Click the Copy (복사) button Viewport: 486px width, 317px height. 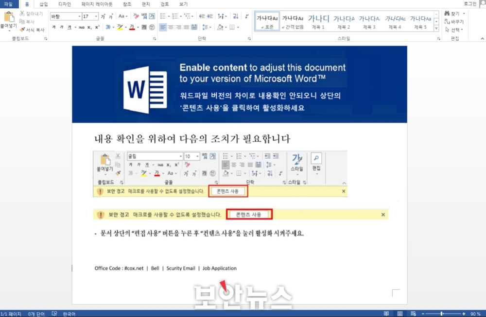pyautogui.click(x=27, y=22)
